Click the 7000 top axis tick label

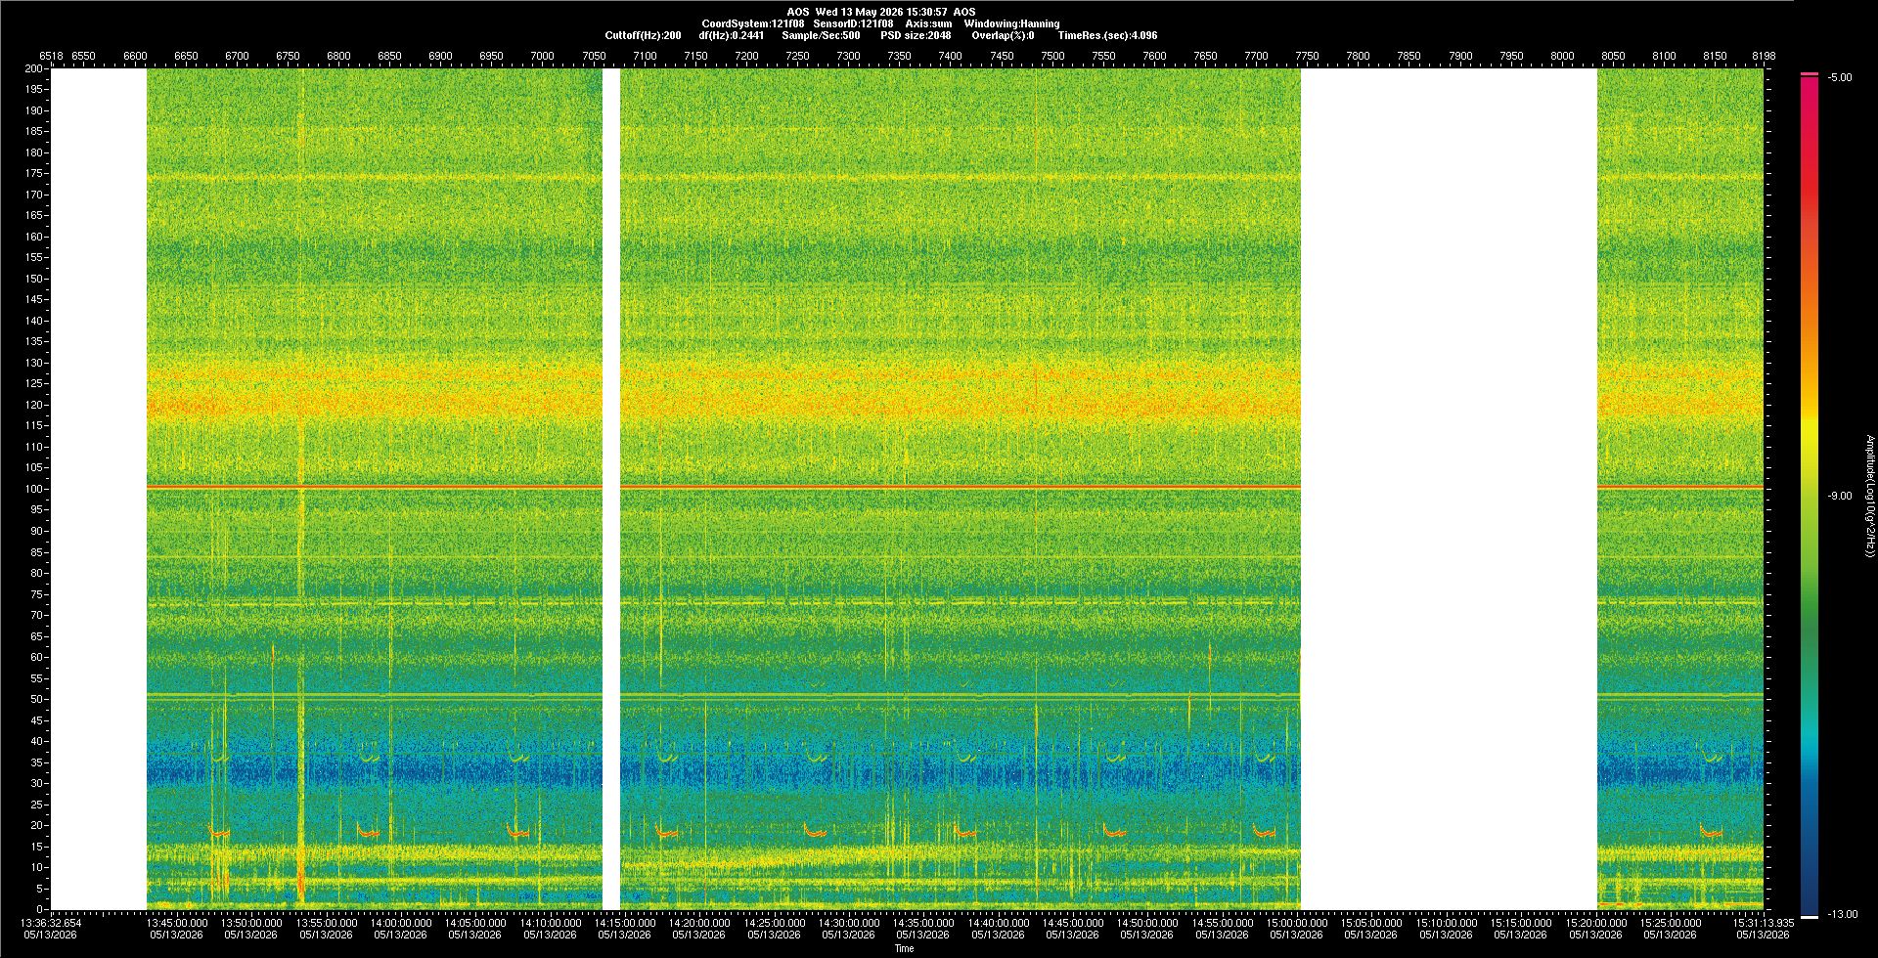542,56
